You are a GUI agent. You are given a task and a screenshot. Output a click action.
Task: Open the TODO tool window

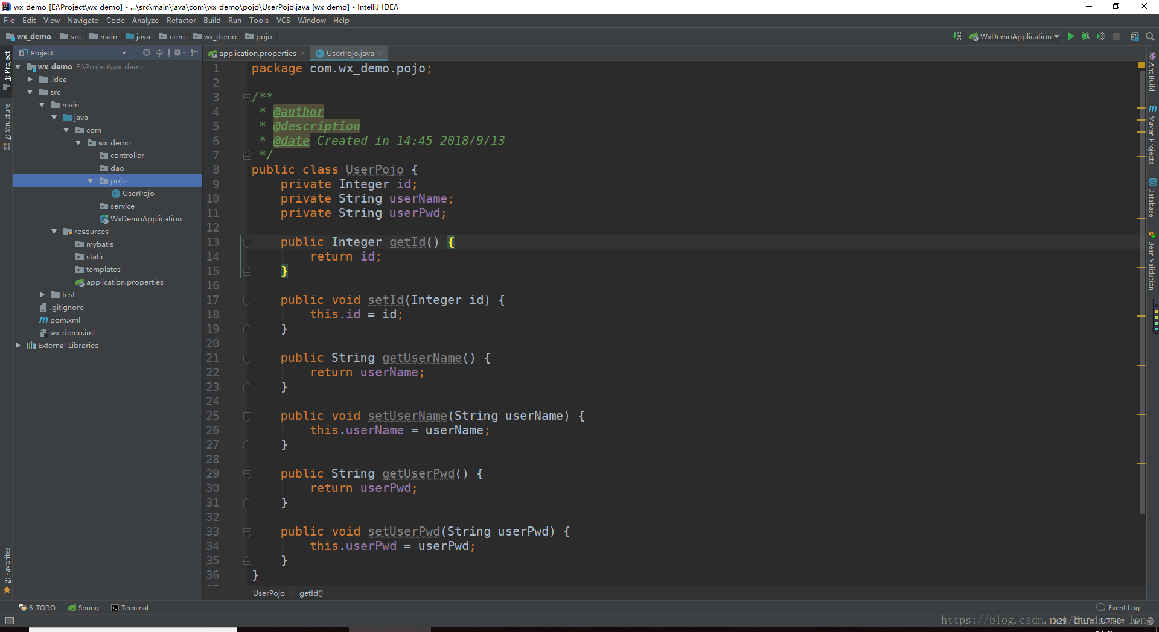(x=37, y=608)
